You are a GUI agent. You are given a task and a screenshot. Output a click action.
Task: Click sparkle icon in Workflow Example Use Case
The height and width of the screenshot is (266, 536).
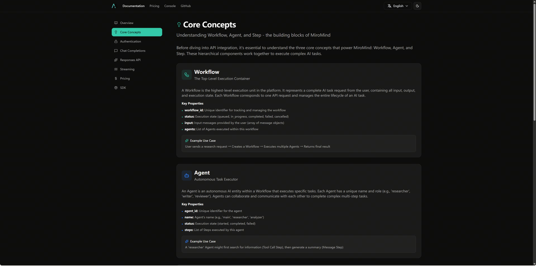pyautogui.click(x=187, y=140)
